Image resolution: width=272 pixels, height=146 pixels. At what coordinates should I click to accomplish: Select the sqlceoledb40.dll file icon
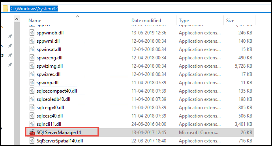(x=32, y=99)
